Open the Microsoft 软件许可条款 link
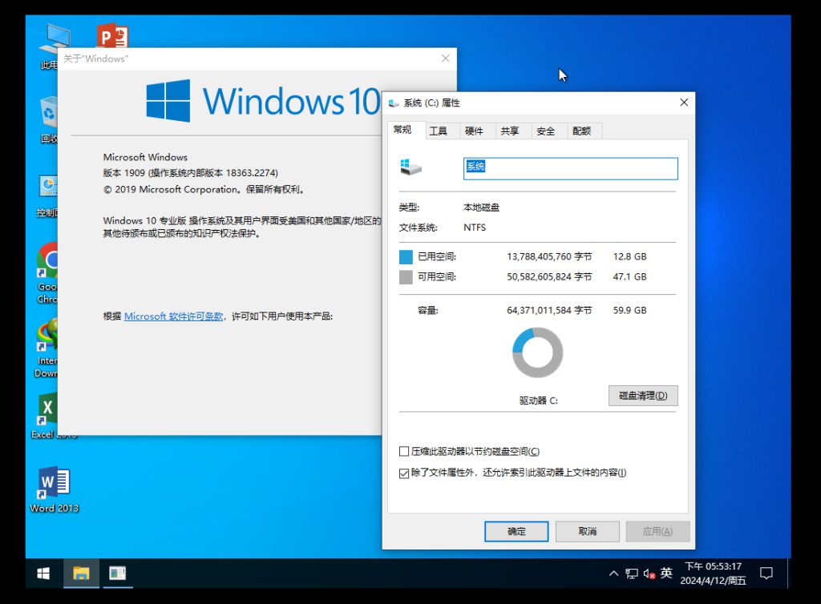 coord(173,316)
